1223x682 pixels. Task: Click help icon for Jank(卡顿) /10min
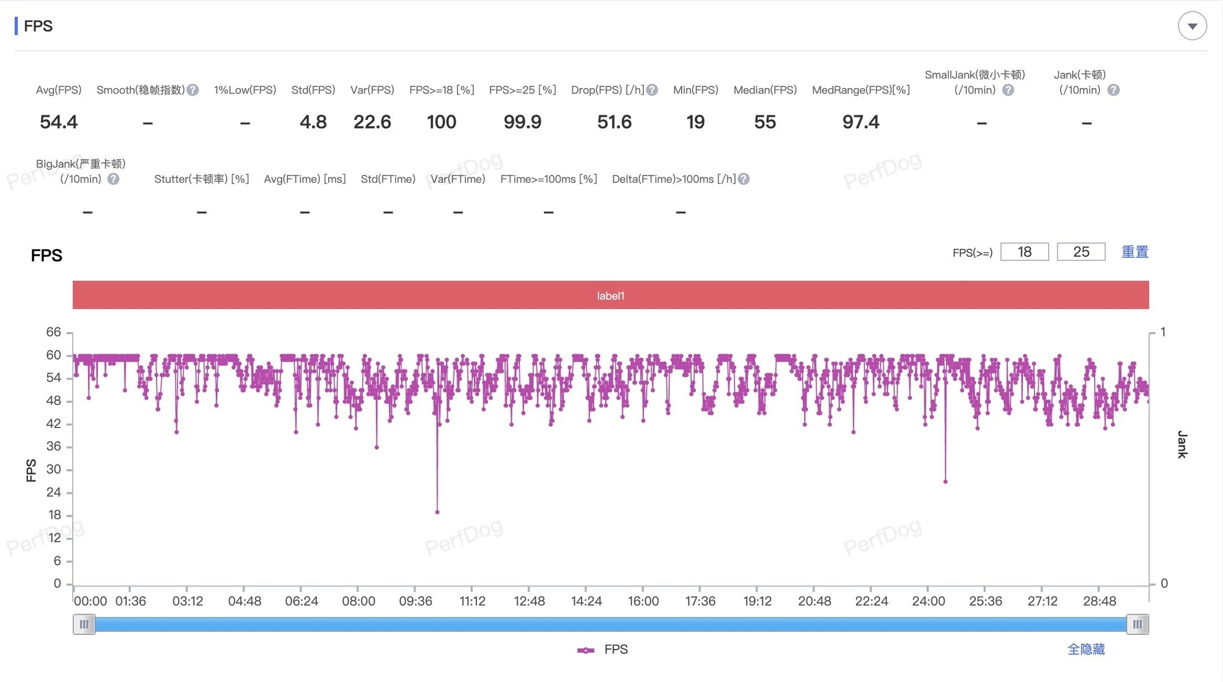click(x=1114, y=90)
